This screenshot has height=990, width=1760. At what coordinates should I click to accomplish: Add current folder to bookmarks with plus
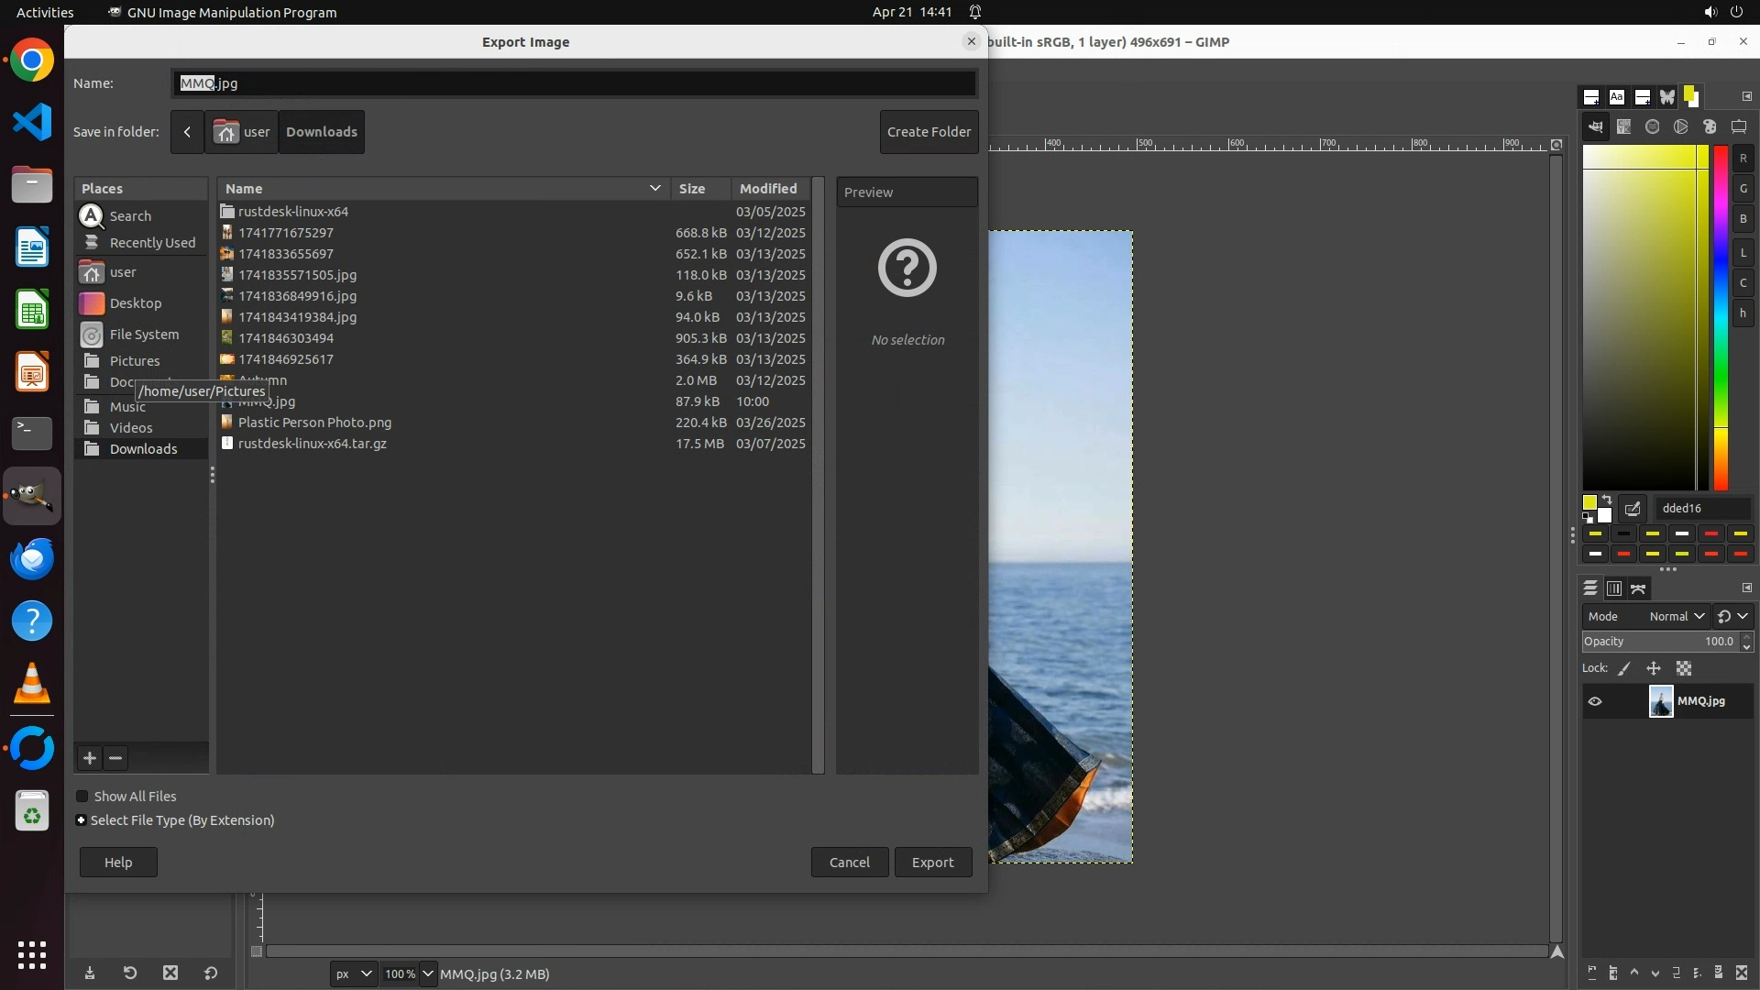(x=89, y=758)
